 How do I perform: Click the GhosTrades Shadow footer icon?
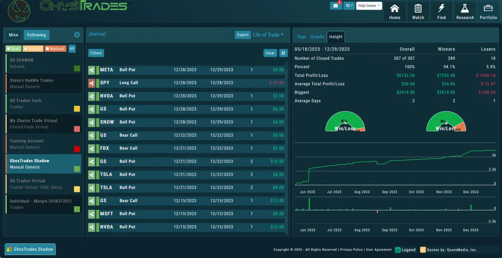click(9, 249)
